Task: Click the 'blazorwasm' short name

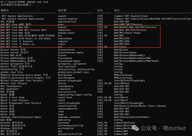Action: point(65,58)
